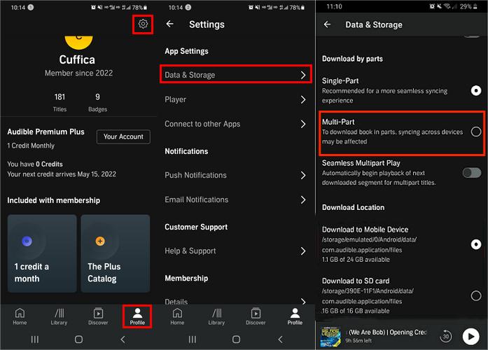Tap the chevron beside Connect to other Apps

(x=303, y=124)
